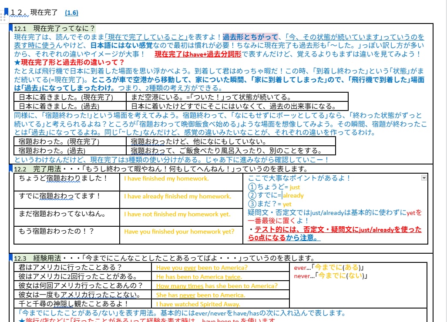447x322 pixels.
Task: Open the small dropdown arrow in the ここで大事なポイント cell
Action: click(424, 178)
